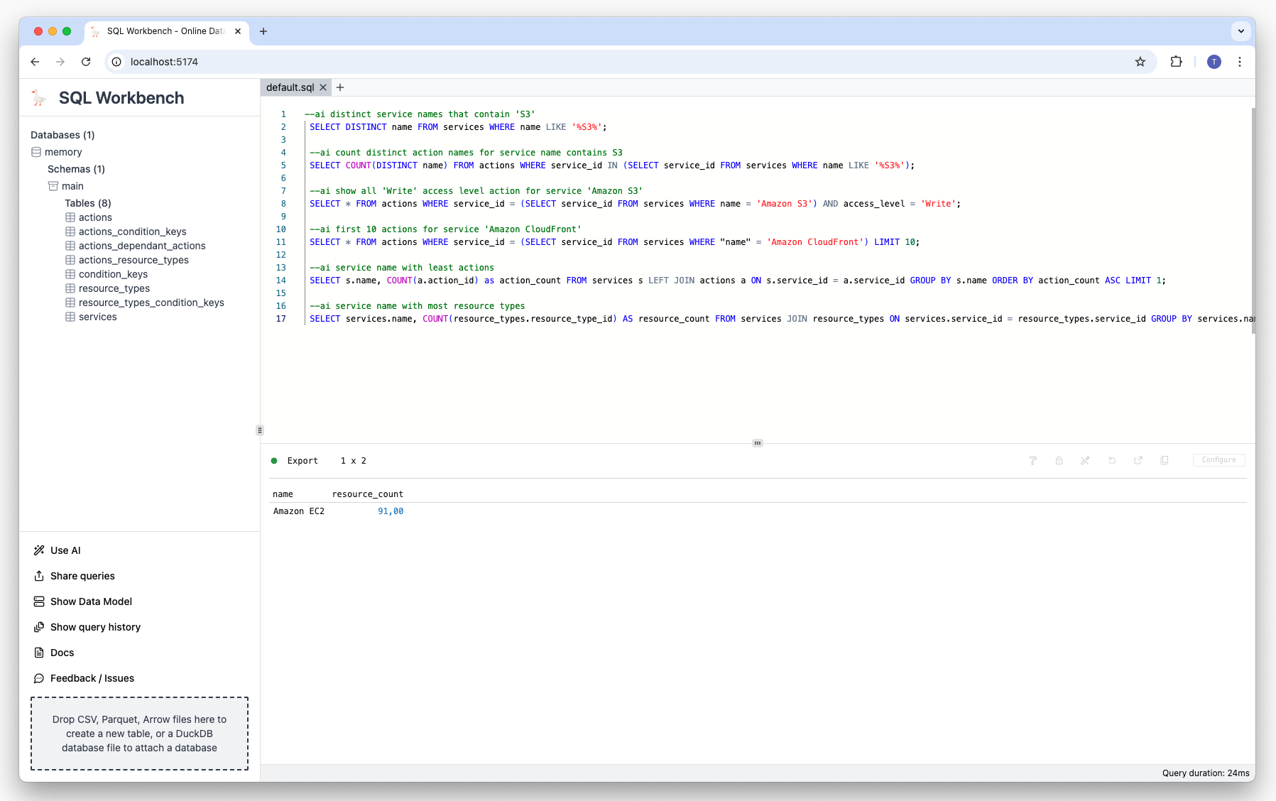Click the unlock padlock icon in results toolbar

click(1059, 460)
